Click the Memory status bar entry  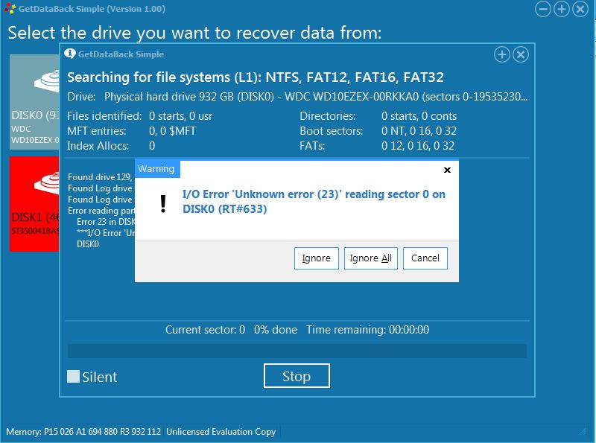[x=83, y=432]
